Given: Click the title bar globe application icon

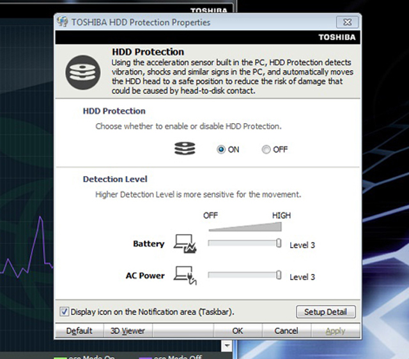Looking at the screenshot, I should tap(63, 22).
